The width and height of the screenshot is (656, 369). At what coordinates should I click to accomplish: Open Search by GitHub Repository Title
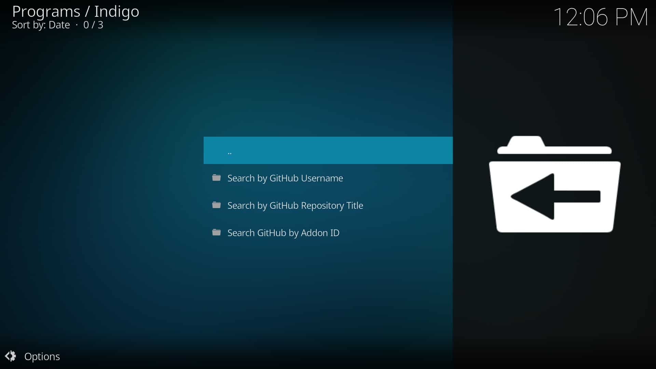point(295,205)
